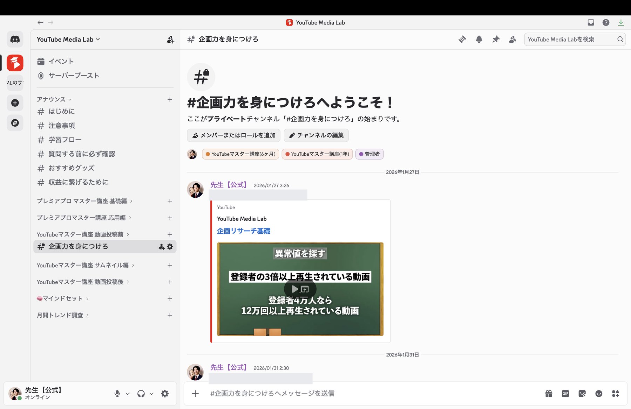Open the 企画リサーチ基礎 video link
Viewport: 631px width, 409px height.
pos(244,231)
